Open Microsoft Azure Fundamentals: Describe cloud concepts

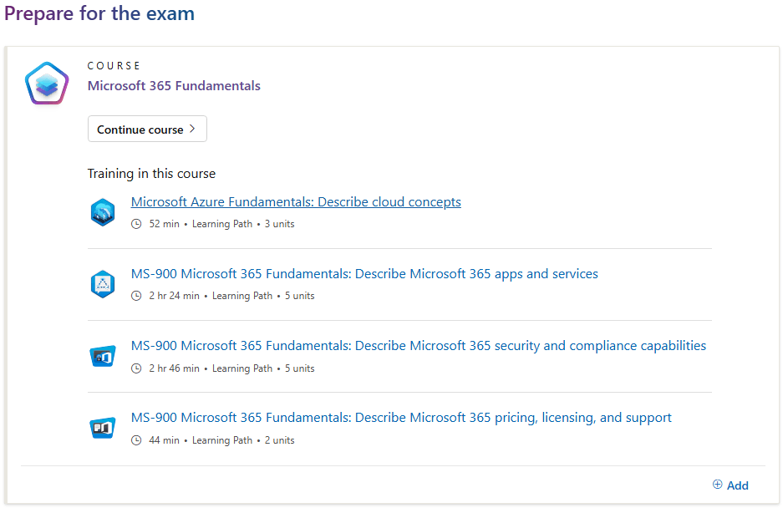[x=296, y=202]
